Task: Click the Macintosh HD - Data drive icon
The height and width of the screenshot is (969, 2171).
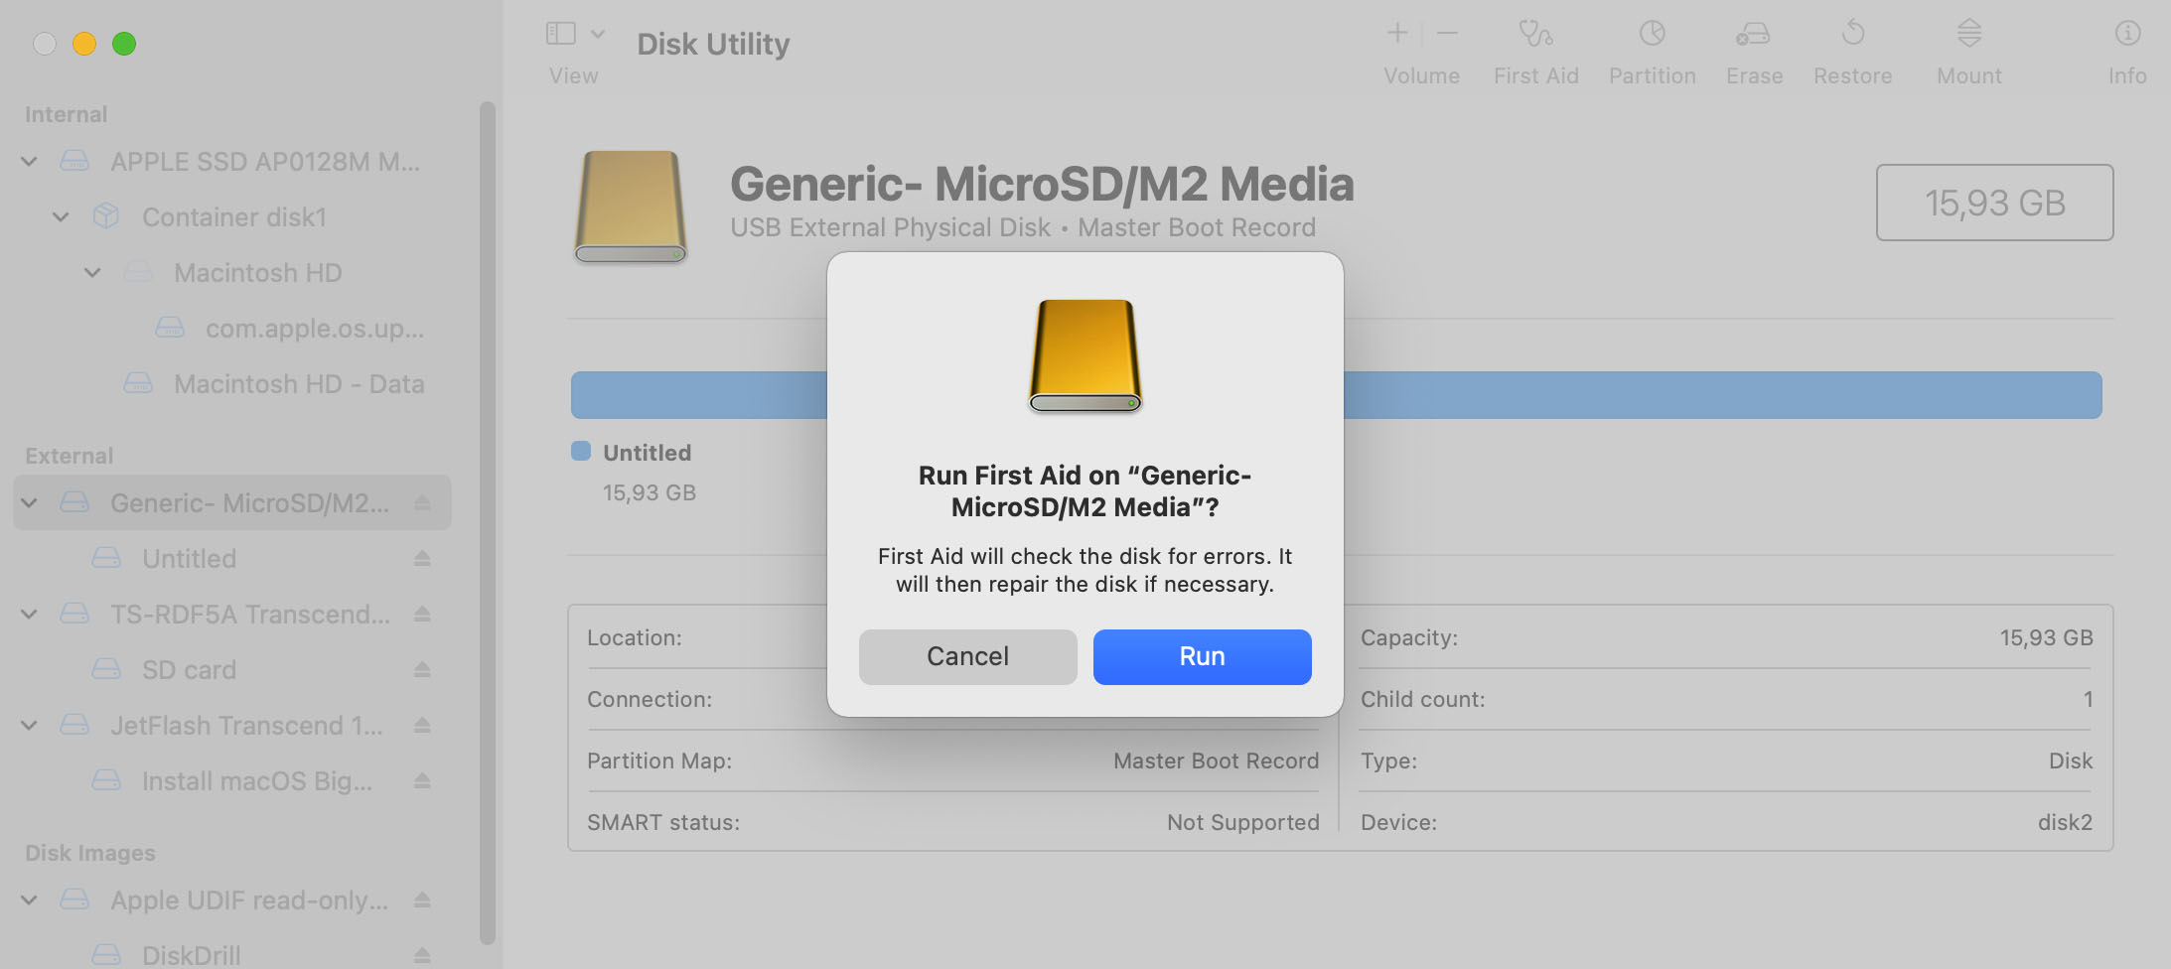Action: pos(138,383)
